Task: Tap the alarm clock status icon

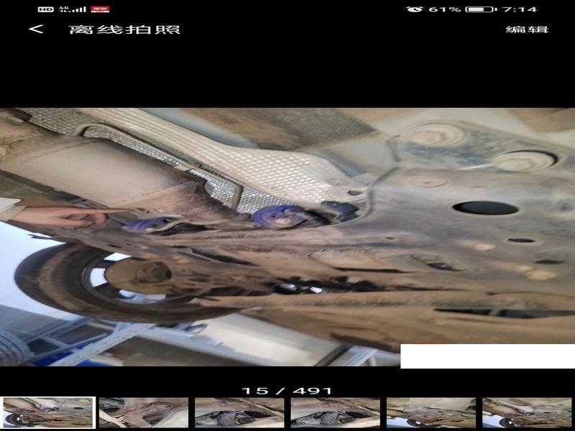Action: pyautogui.click(x=414, y=9)
